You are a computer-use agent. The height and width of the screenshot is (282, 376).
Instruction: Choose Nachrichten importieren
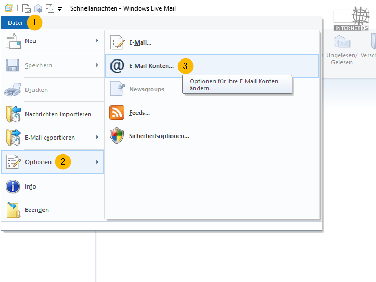click(x=52, y=114)
